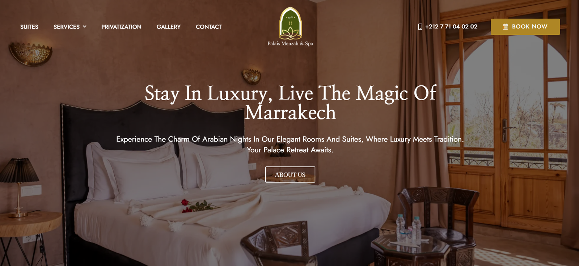Viewport: 579px width, 266px height.
Task: Click the 'Stay In Luxury' headline
Action: click(291, 103)
